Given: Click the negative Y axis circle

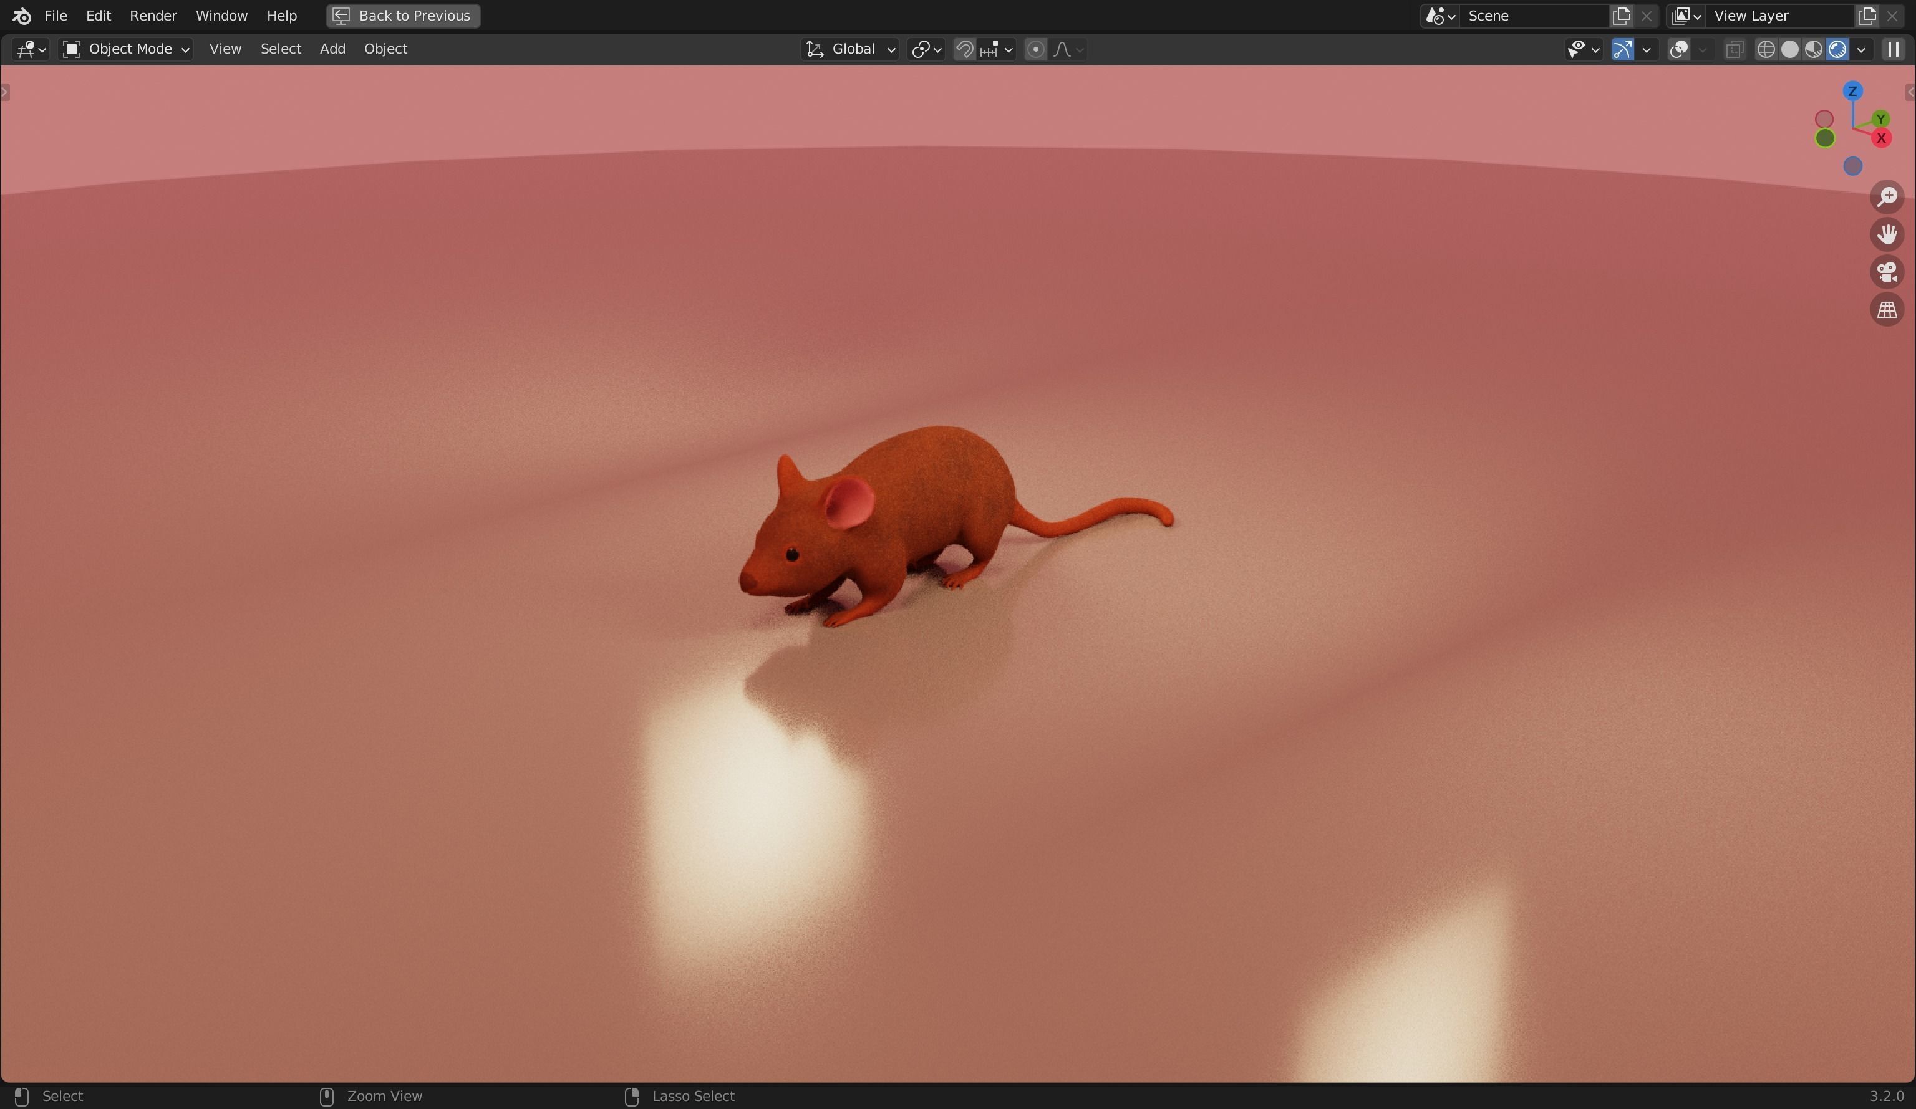Looking at the screenshot, I should 1825,138.
